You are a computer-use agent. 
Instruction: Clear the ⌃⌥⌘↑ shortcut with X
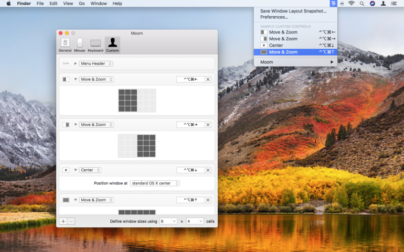(x=208, y=200)
